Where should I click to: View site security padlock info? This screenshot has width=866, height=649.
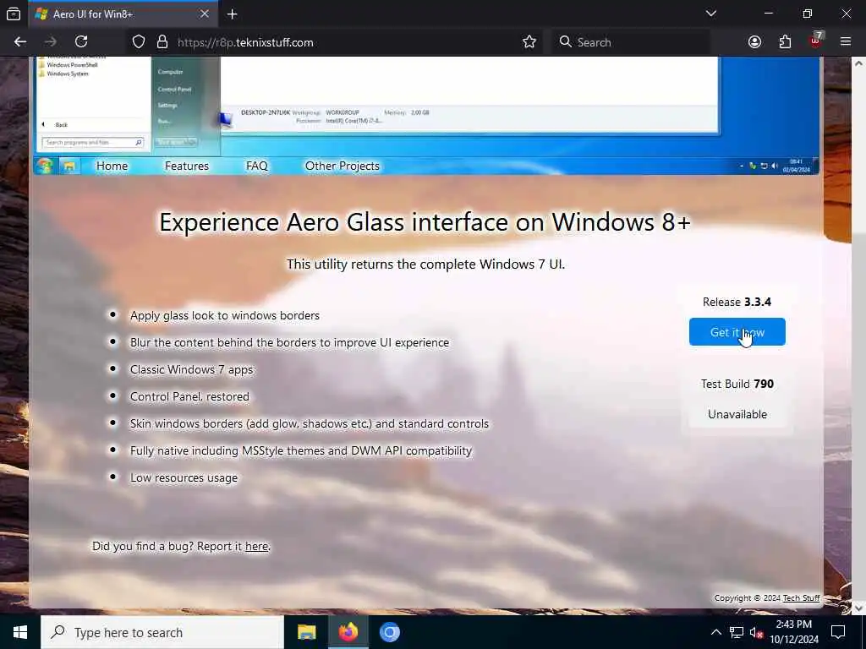(162, 42)
